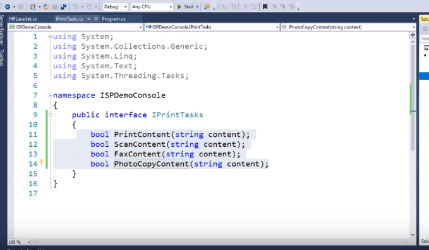The width and height of the screenshot is (429, 250).
Task: Open the Undo history dropdown arrow
Action: point(82,6)
